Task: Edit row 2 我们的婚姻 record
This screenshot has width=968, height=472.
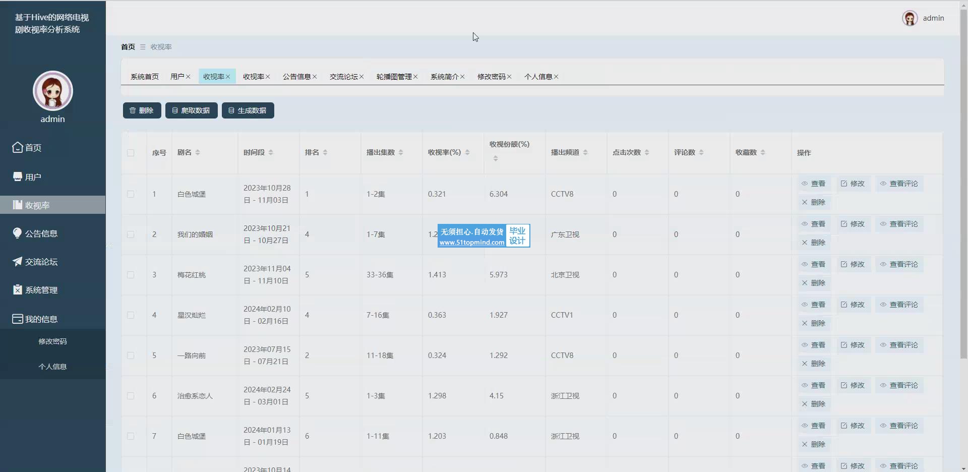Action: click(853, 224)
